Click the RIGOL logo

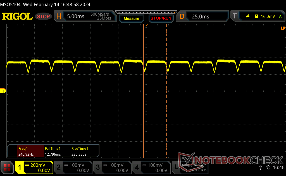(17, 16)
